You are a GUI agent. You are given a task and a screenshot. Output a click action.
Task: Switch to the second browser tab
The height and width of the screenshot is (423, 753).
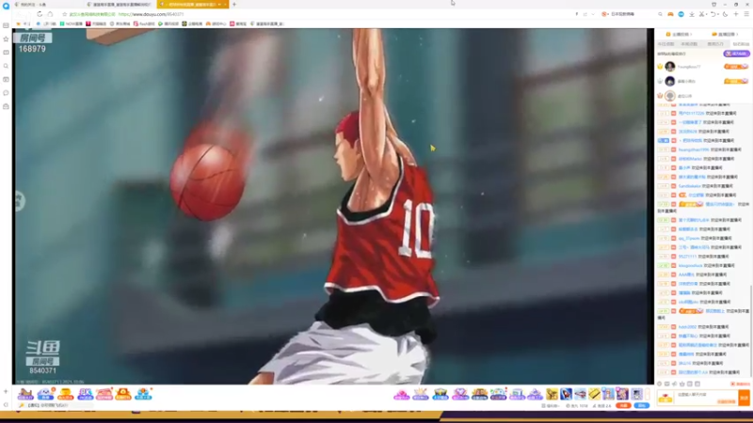click(120, 5)
